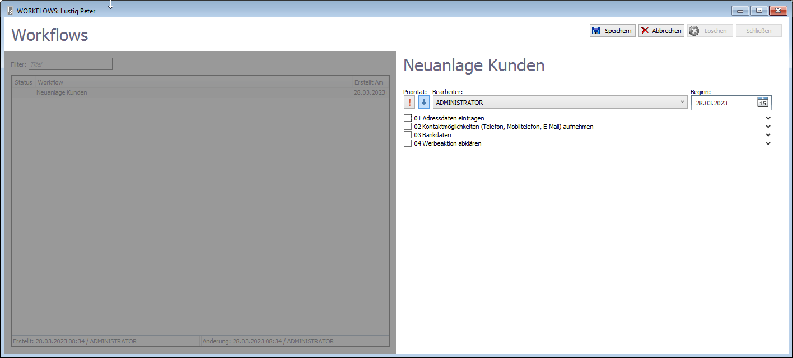Image resolution: width=793 pixels, height=358 pixels.
Task: Click the Speichern button to save
Action: pyautogui.click(x=612, y=31)
